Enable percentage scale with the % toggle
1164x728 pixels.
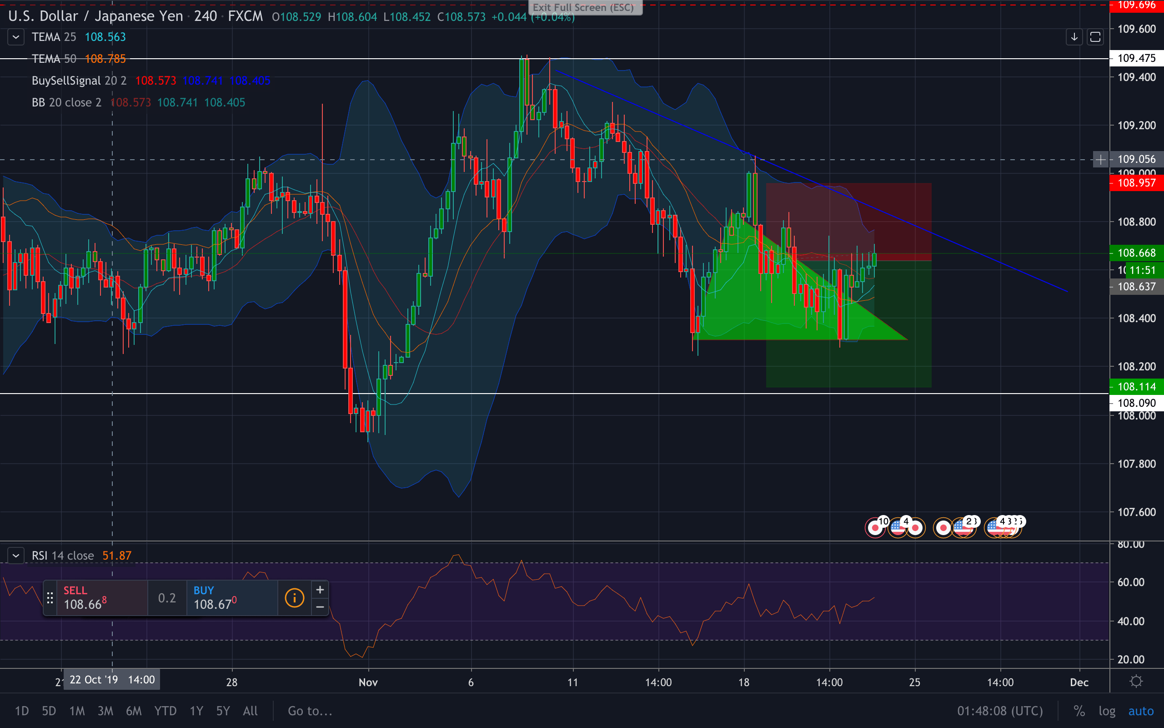pos(1080,711)
